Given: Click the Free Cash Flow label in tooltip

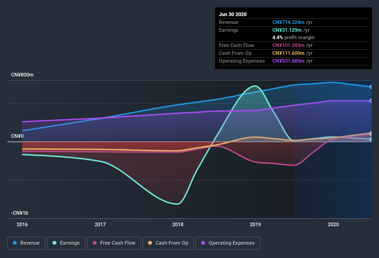Looking at the screenshot, I should click(236, 45).
